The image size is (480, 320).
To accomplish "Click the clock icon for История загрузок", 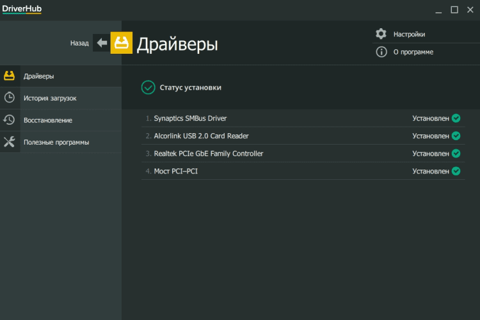I will click(x=10, y=98).
